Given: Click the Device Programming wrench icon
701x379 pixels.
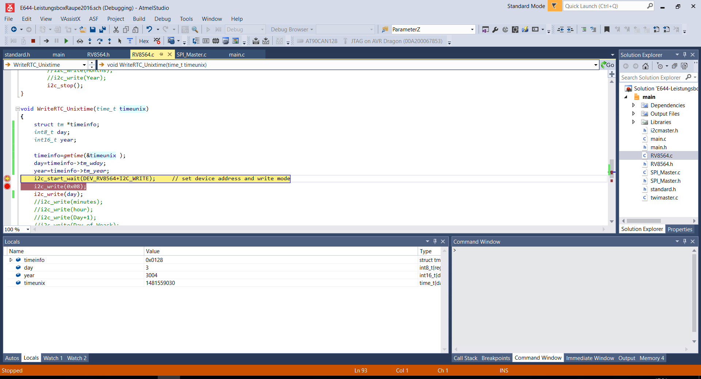Looking at the screenshot, I should (x=495, y=30).
